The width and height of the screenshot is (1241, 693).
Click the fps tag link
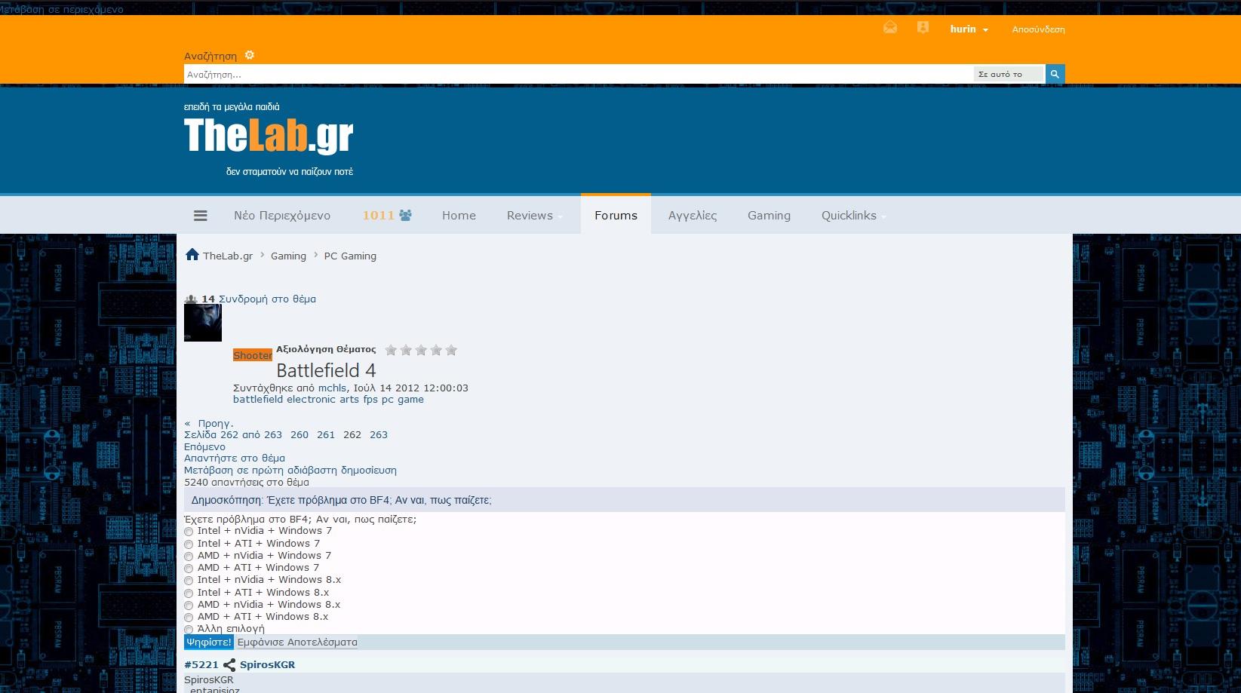pos(370,400)
